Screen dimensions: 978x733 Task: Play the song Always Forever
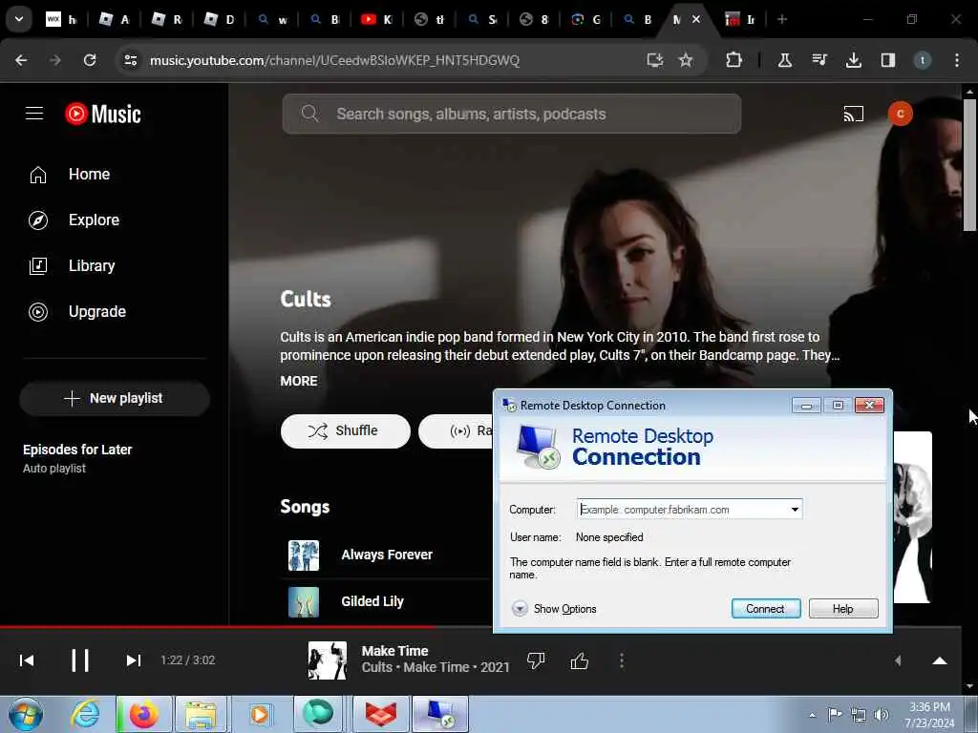[x=387, y=555]
